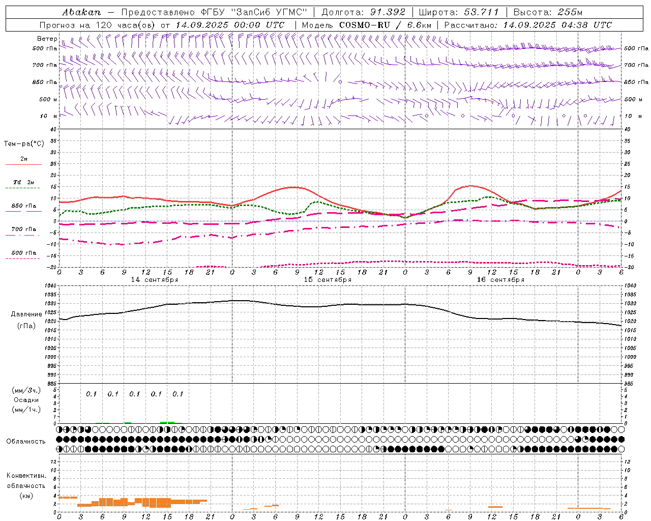Click the red 2м temperature legend line

pos(23,164)
